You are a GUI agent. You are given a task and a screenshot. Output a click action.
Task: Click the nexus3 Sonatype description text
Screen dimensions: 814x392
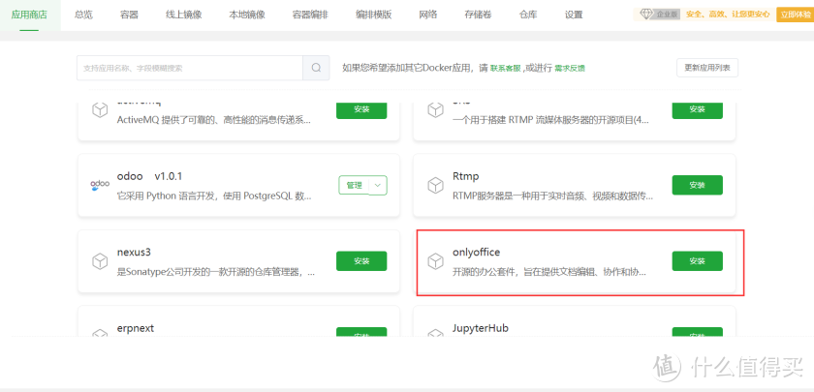215,272
